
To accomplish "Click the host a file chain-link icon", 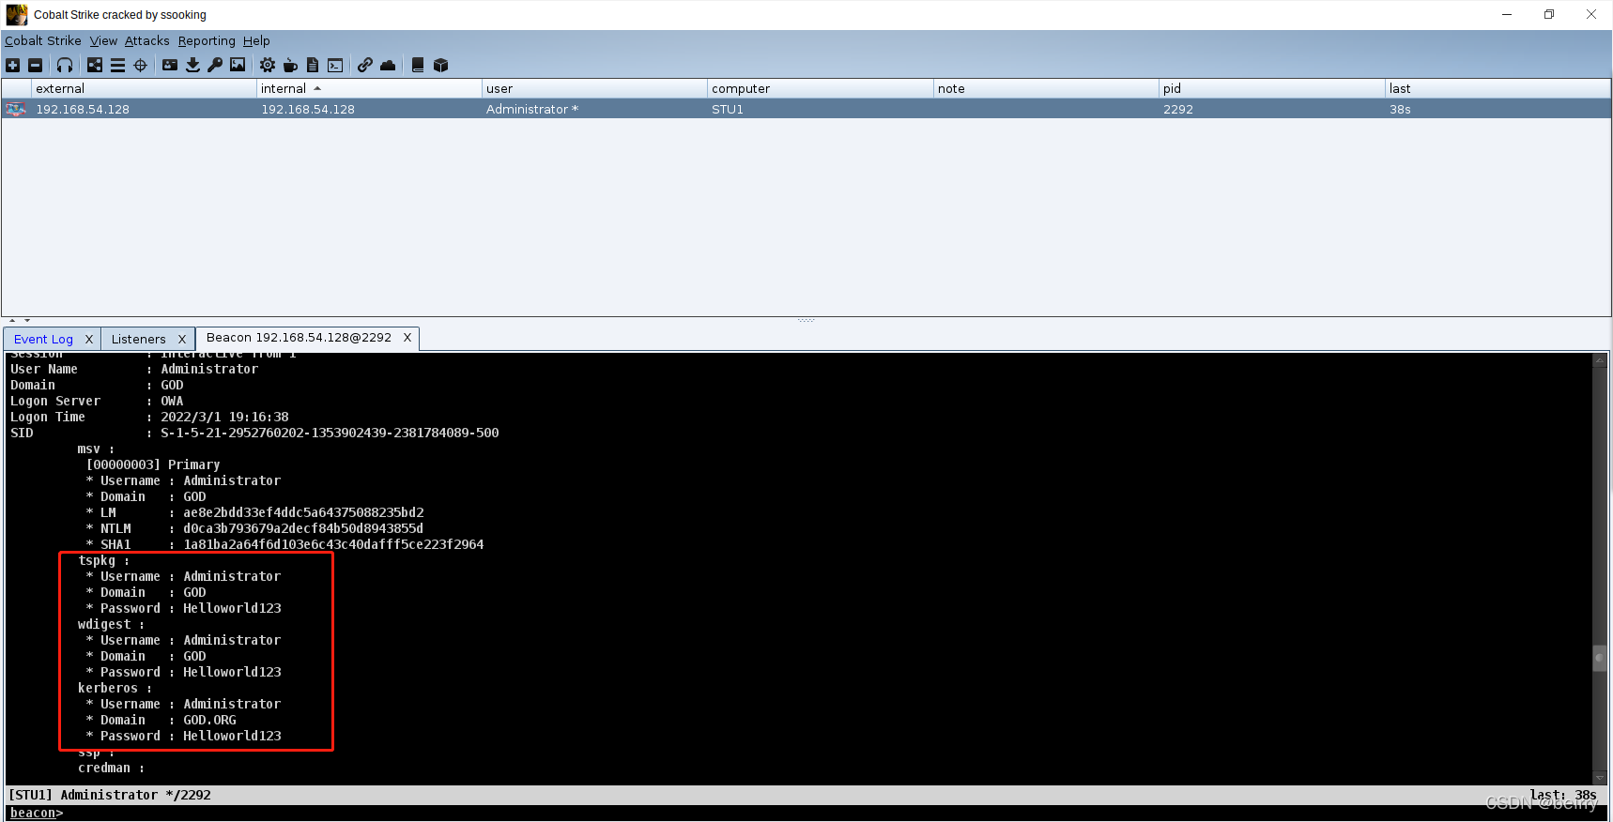I will click(x=365, y=65).
